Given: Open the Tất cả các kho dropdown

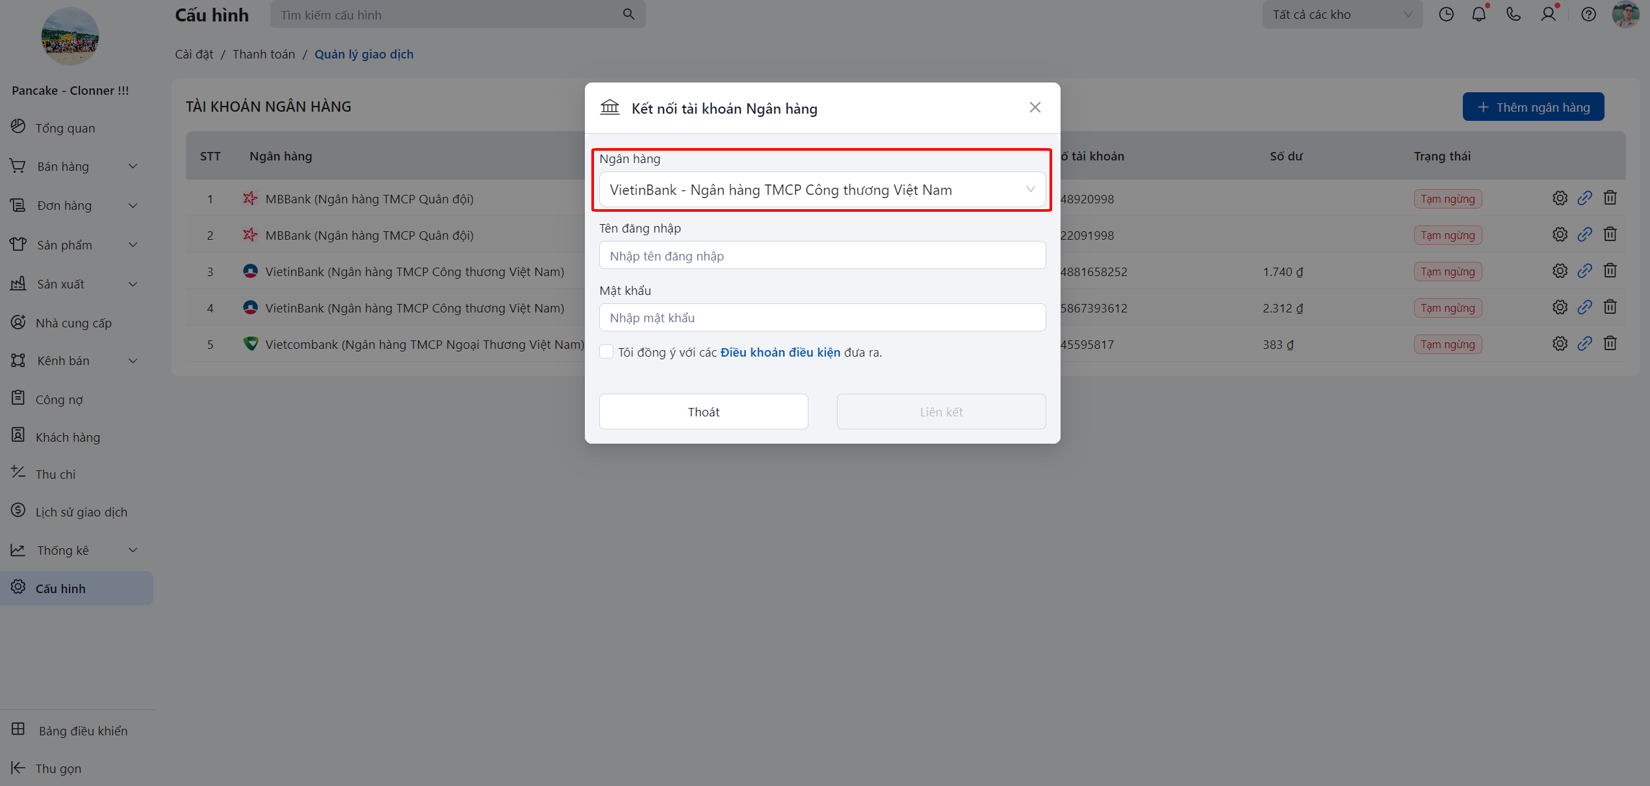Looking at the screenshot, I should (x=1341, y=14).
